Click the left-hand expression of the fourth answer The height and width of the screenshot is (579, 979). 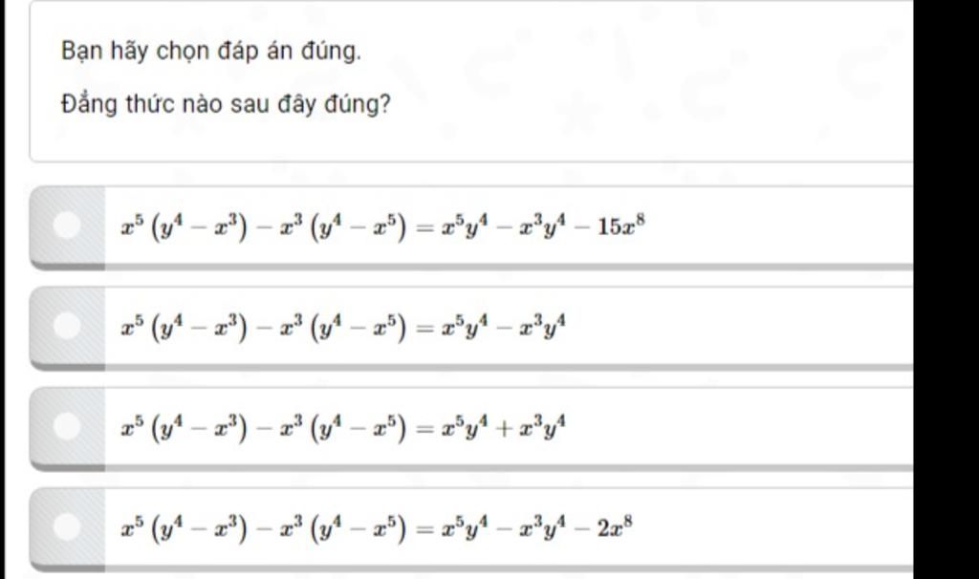[264, 528]
